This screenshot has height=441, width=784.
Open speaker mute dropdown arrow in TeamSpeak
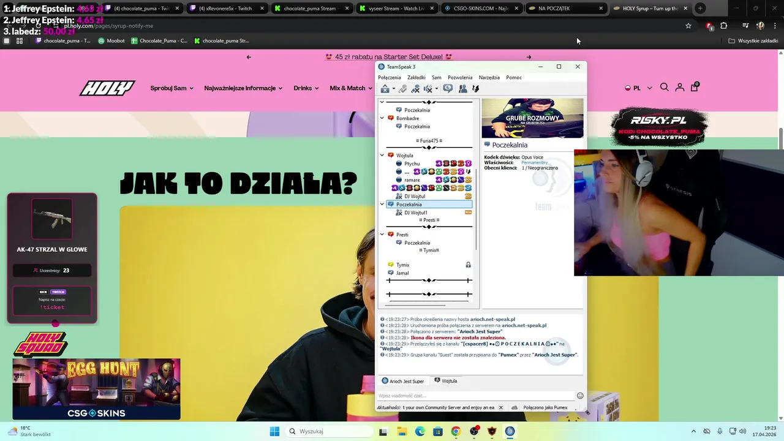point(436,89)
